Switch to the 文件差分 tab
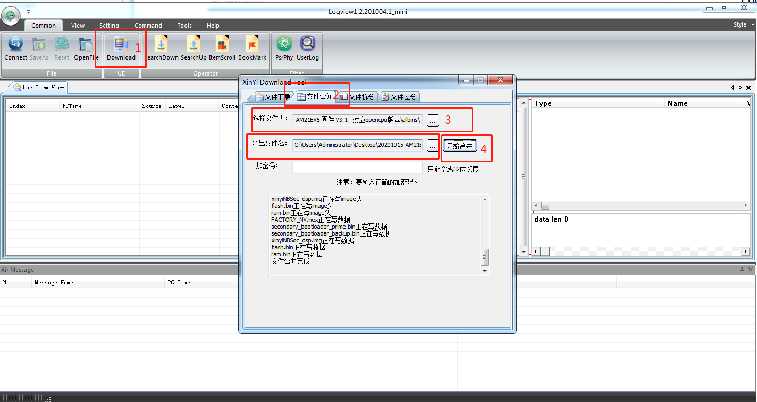This screenshot has height=402, width=757. coord(399,97)
